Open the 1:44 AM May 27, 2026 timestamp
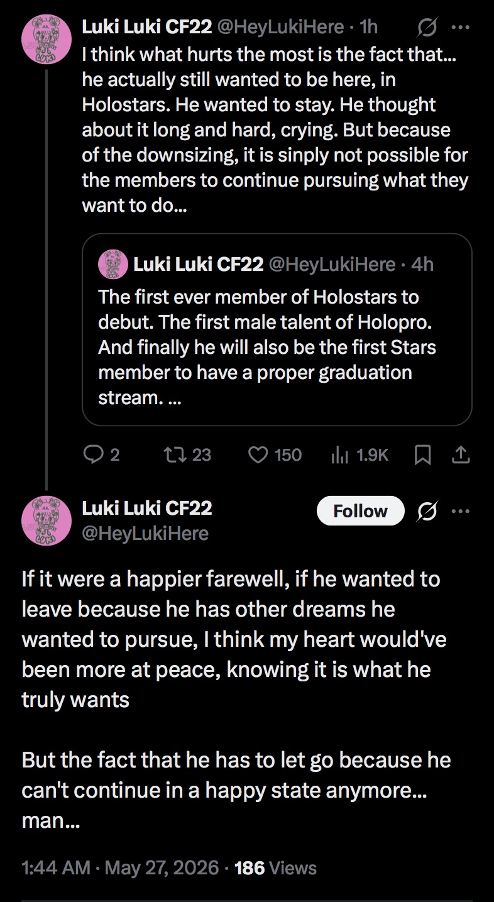The width and height of the screenshot is (494, 902). [x=121, y=868]
